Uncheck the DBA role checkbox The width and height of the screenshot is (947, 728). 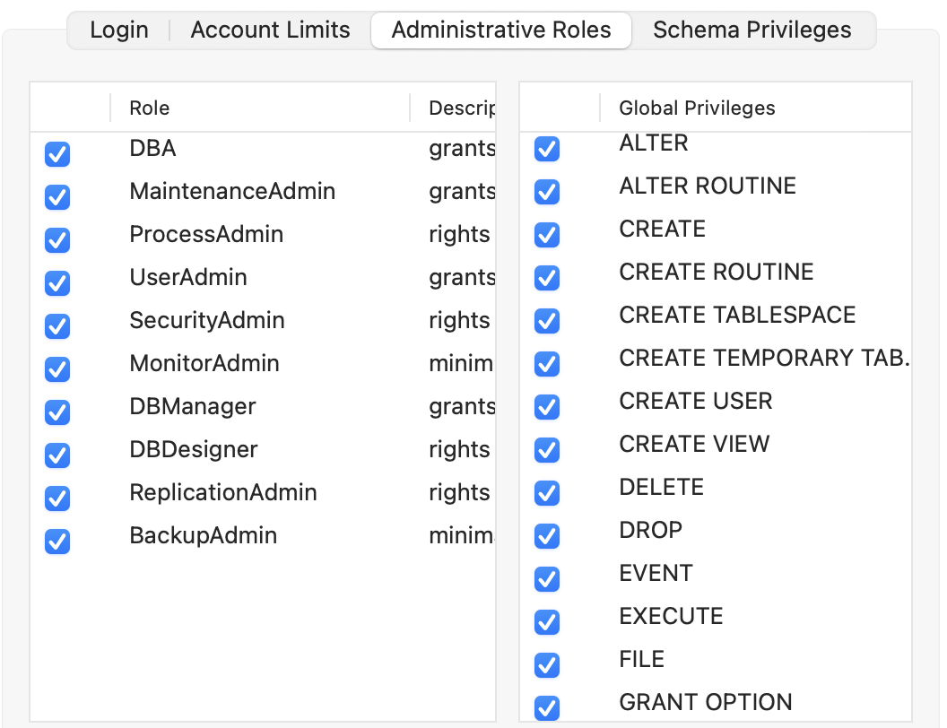click(x=57, y=154)
